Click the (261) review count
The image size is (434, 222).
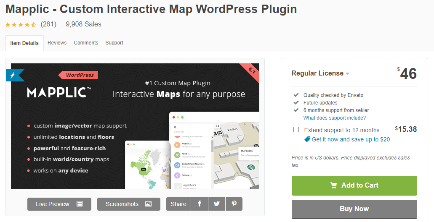tap(48, 24)
